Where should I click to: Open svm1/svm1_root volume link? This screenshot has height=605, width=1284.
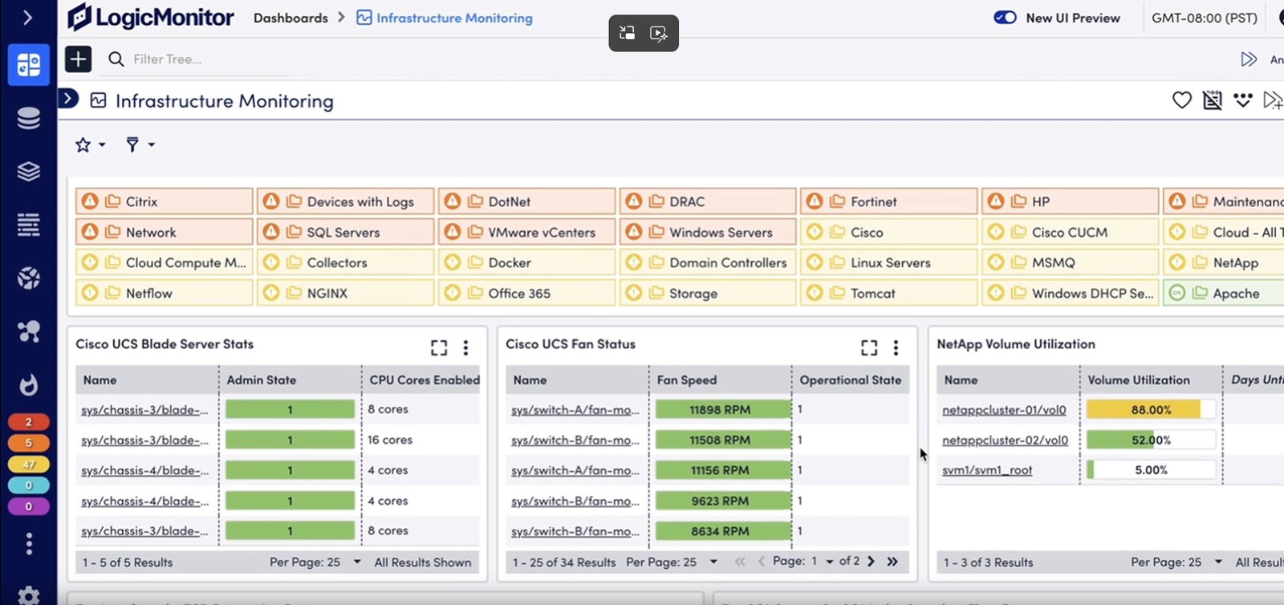coord(987,470)
